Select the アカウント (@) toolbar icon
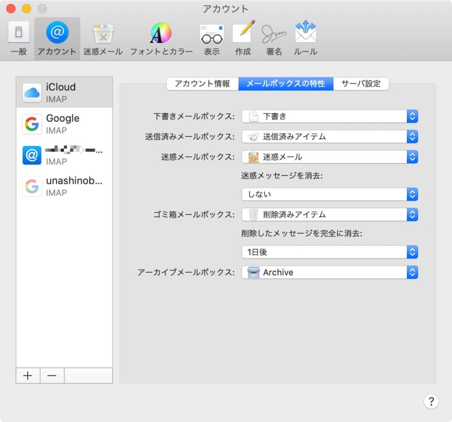Screen dimensions: 452x422 pos(57,38)
